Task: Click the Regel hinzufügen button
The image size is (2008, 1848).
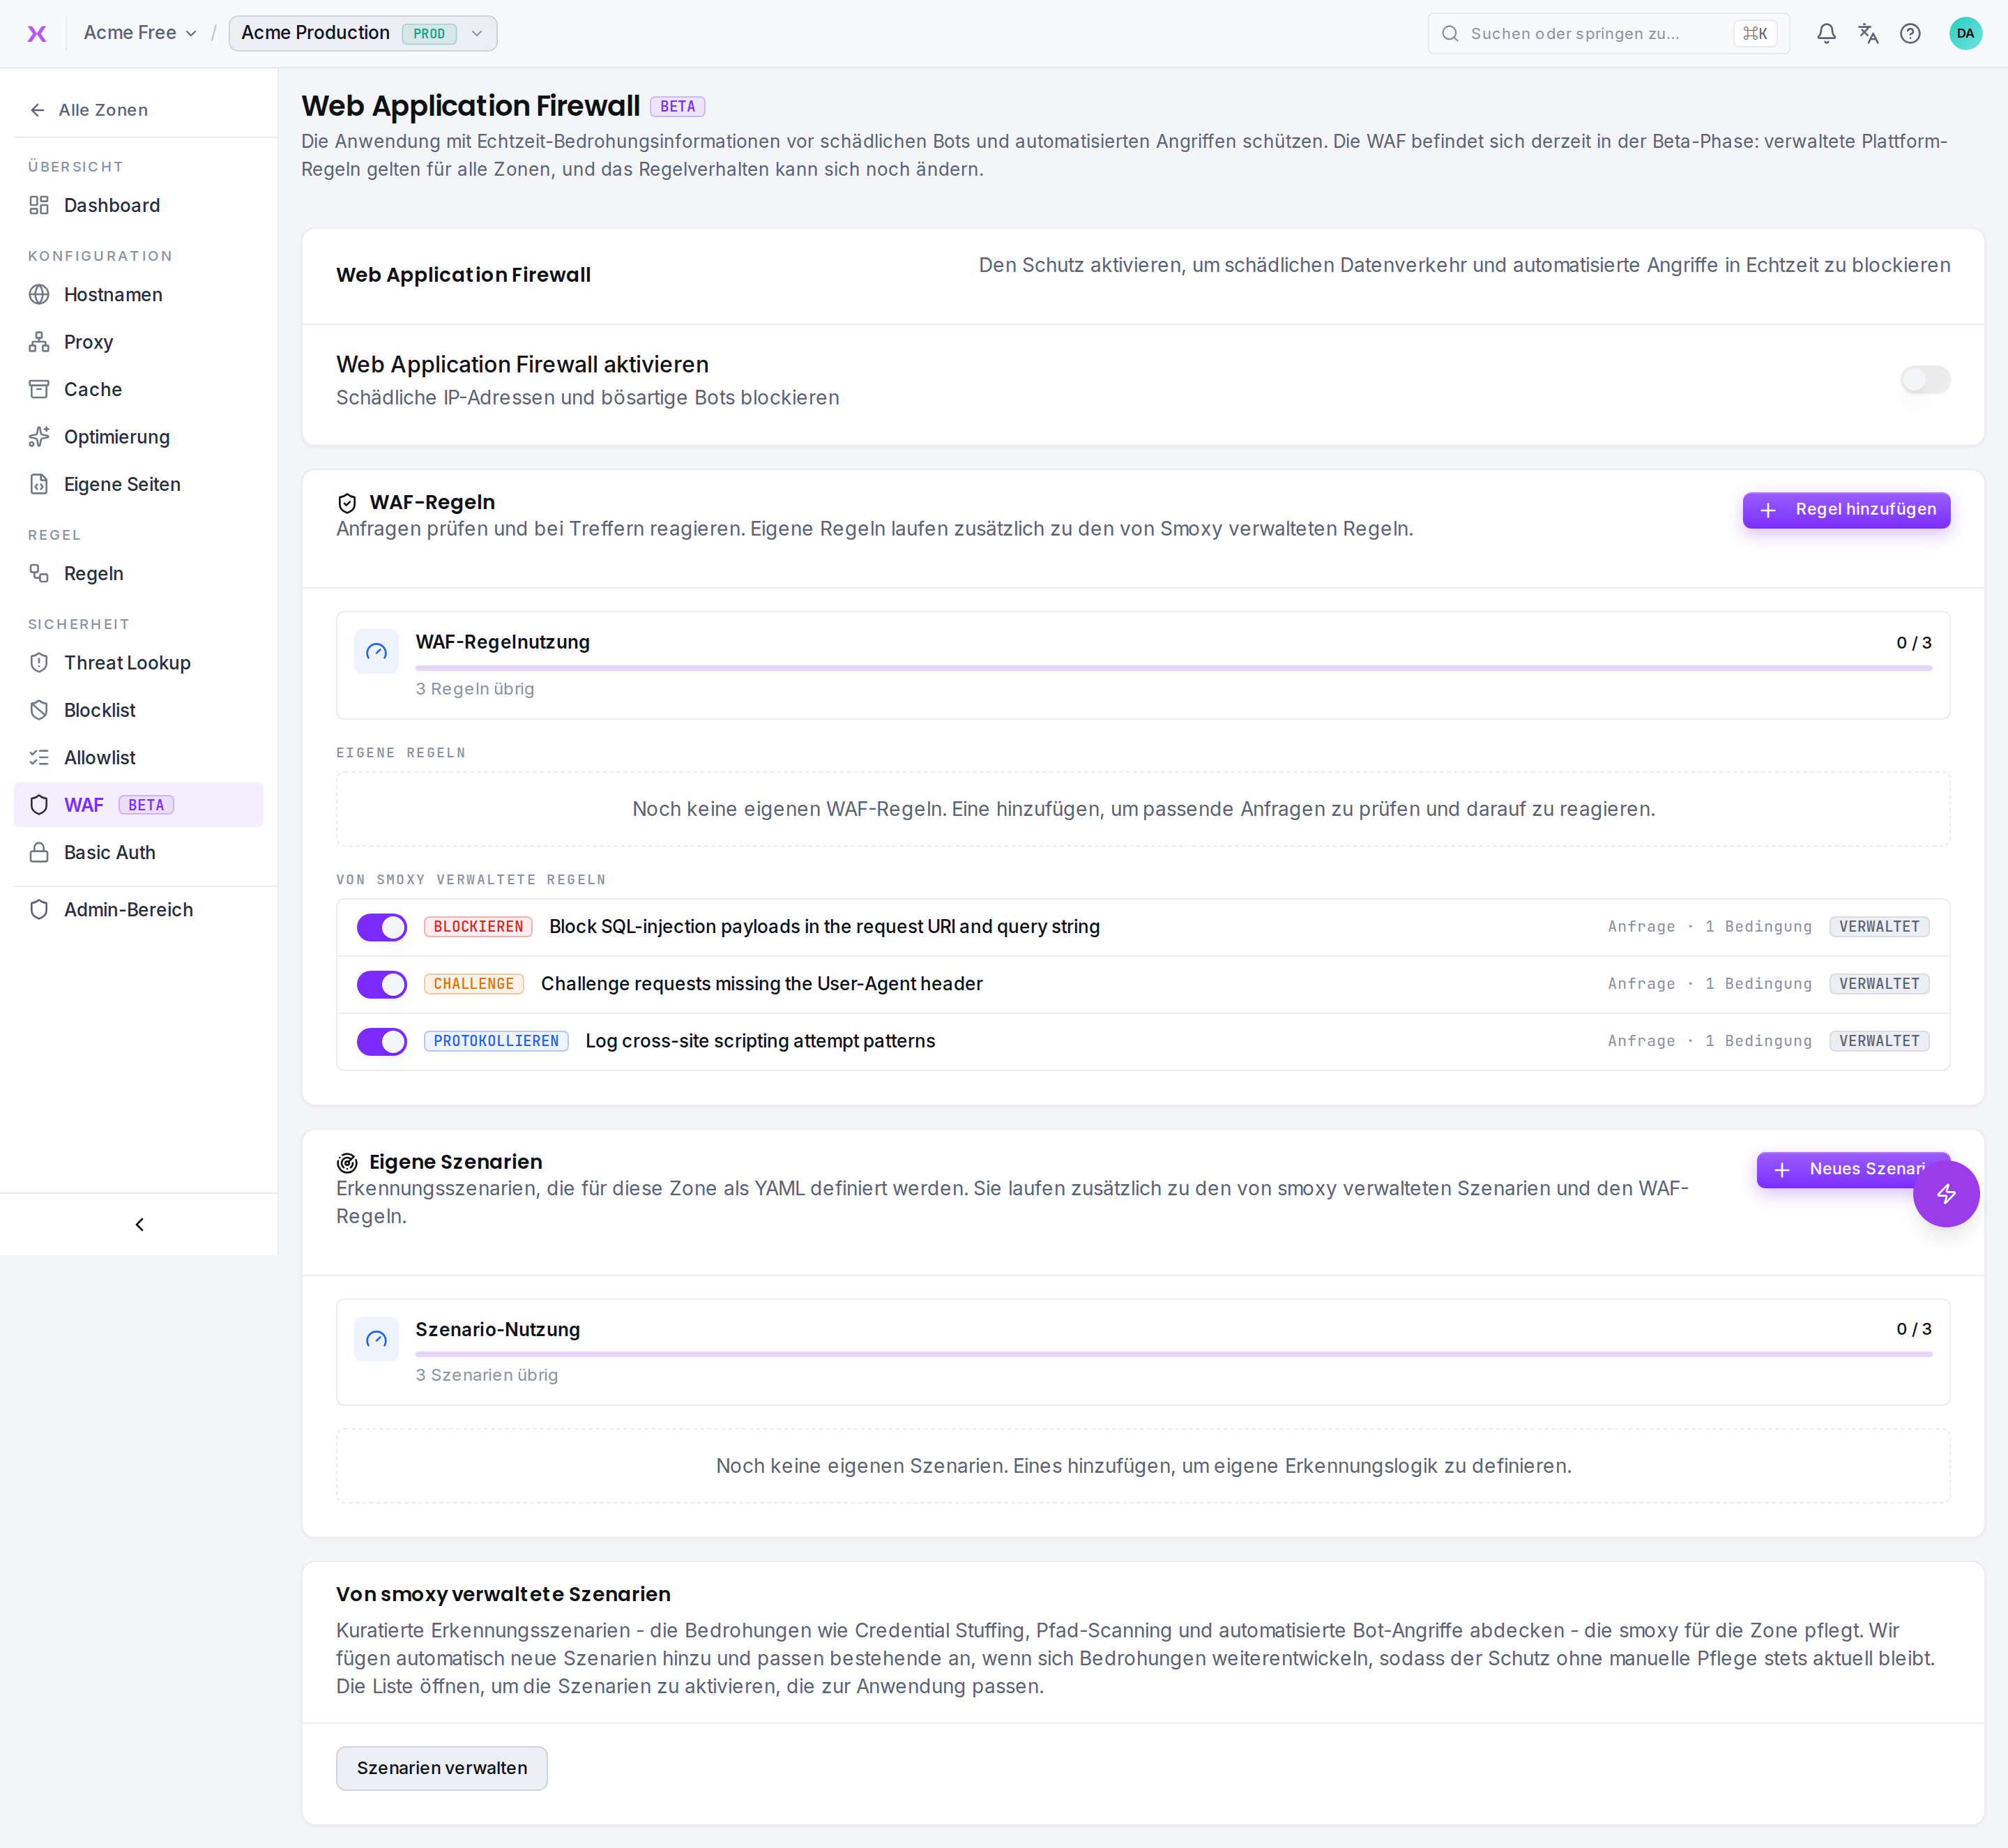Action: 1845,510
